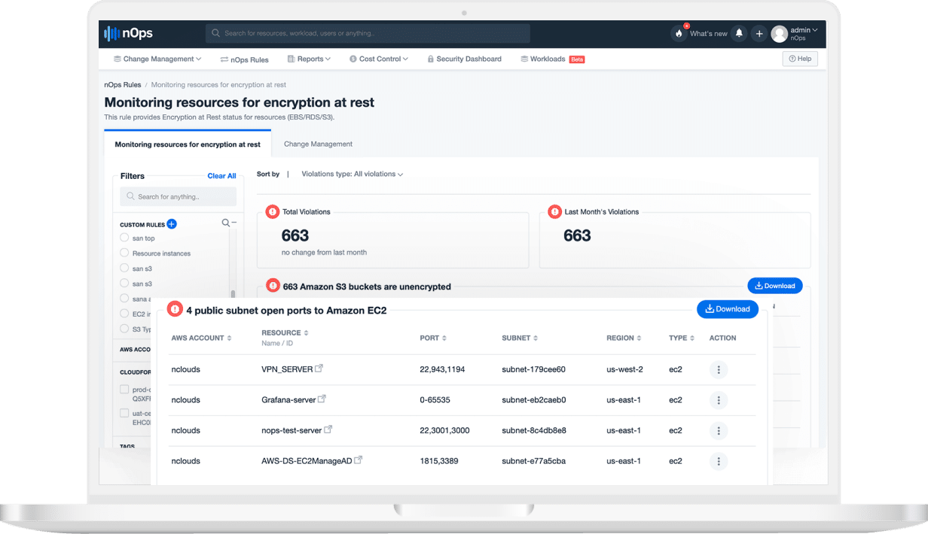Switch to the Change Management tab
The width and height of the screenshot is (928, 534).
pyautogui.click(x=318, y=144)
